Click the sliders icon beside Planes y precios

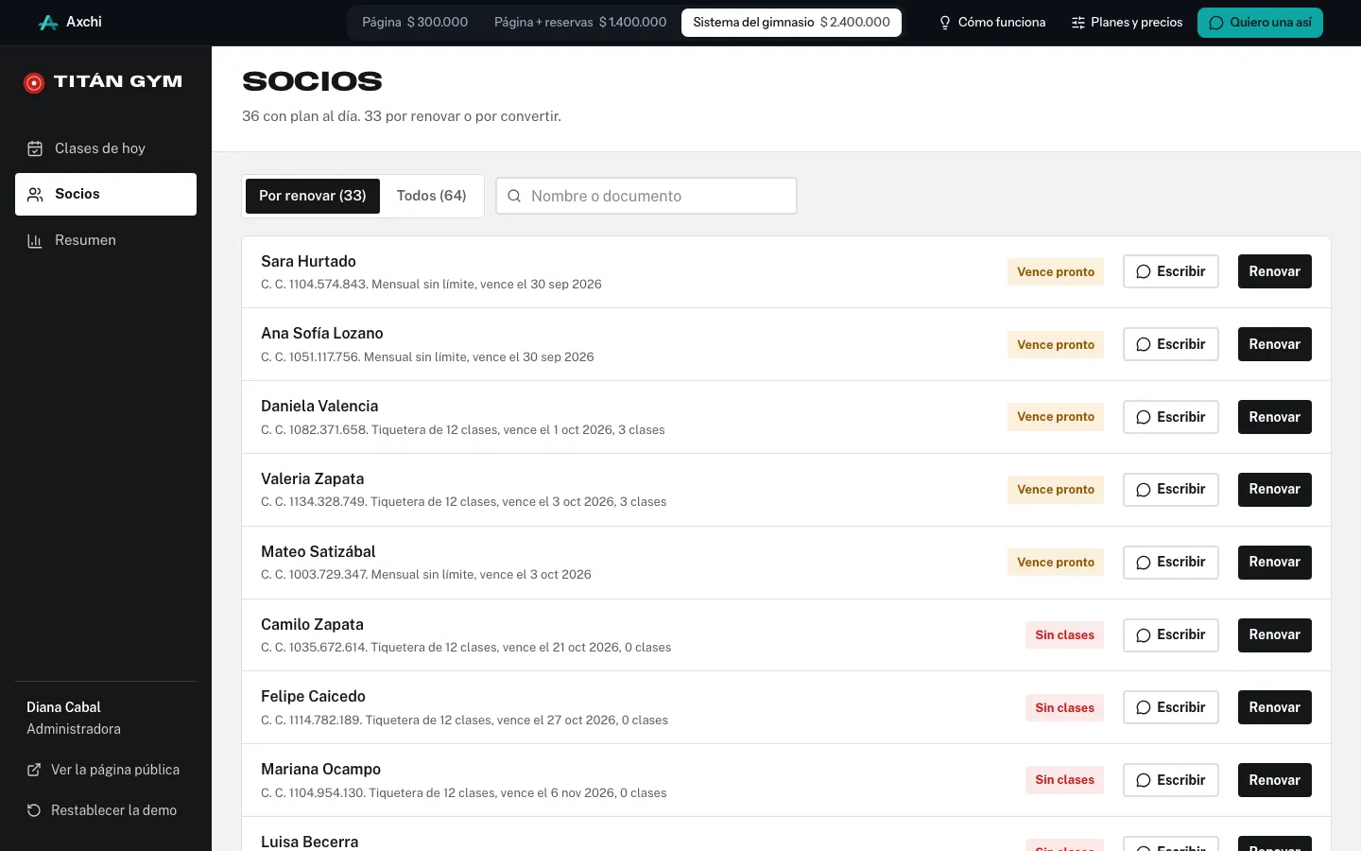pos(1078,23)
